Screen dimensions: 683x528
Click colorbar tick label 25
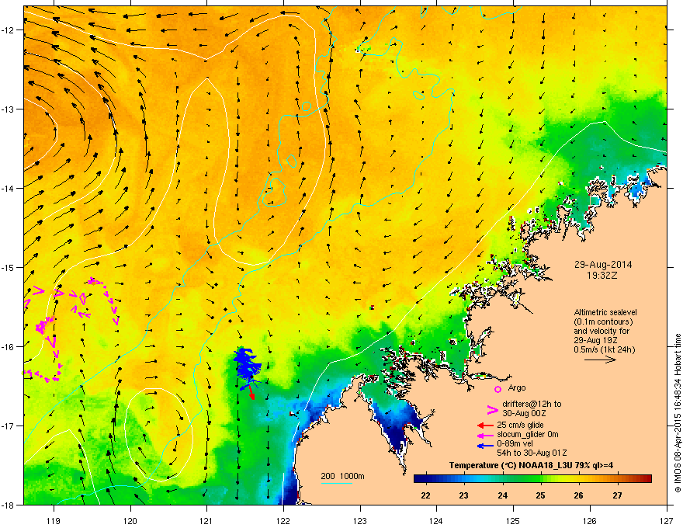coord(540,495)
